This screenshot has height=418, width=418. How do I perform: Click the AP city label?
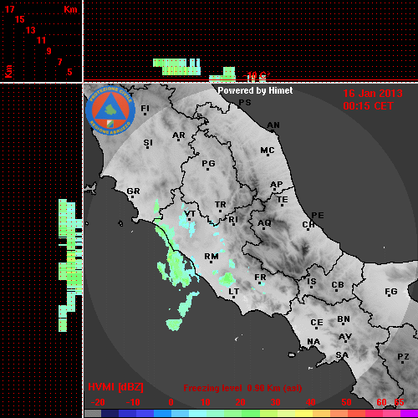coord(276,185)
